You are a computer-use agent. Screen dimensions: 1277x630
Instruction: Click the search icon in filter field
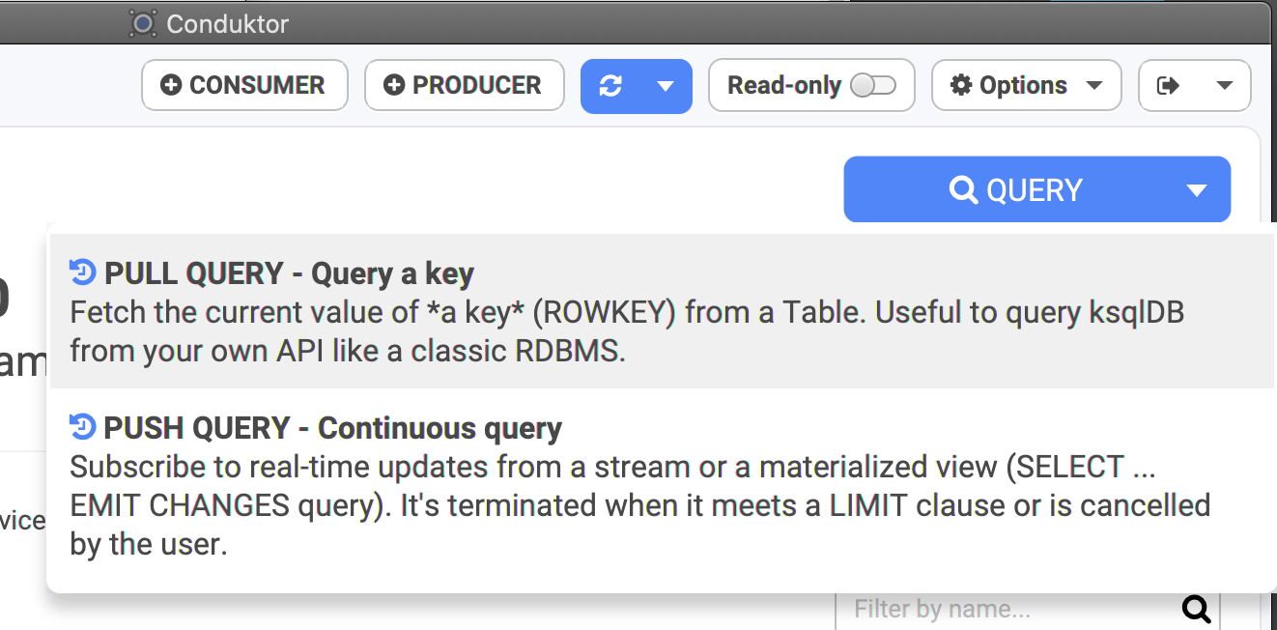coord(1196,609)
